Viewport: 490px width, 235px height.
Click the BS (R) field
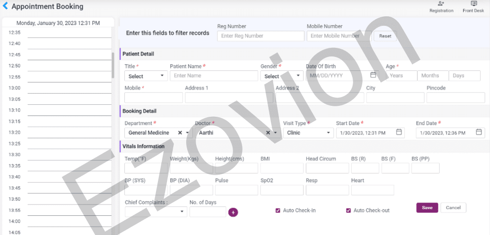point(365,168)
